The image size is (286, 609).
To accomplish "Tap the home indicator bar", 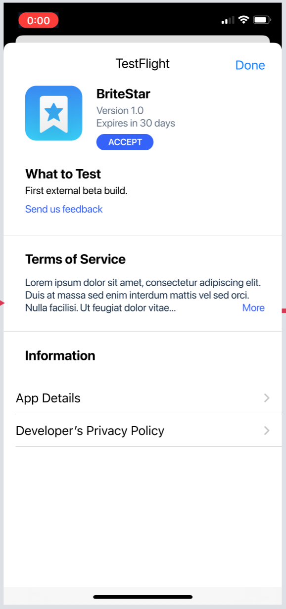I will (143, 597).
